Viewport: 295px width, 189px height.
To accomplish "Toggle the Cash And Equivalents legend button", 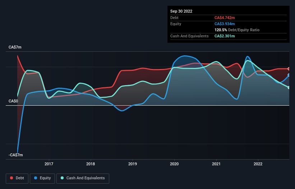I will pos(83,178).
